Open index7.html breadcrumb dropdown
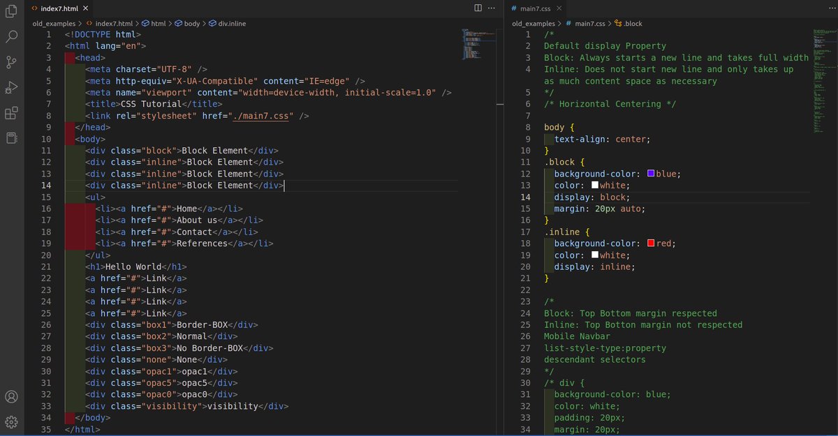 (x=114, y=23)
